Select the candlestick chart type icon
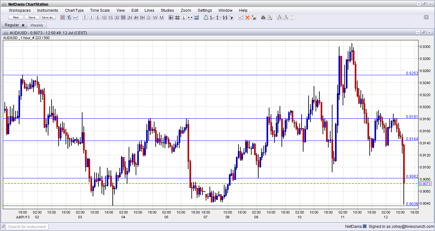 point(63,17)
